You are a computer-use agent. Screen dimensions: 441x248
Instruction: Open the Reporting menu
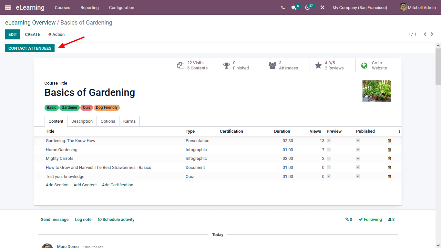(x=89, y=7)
